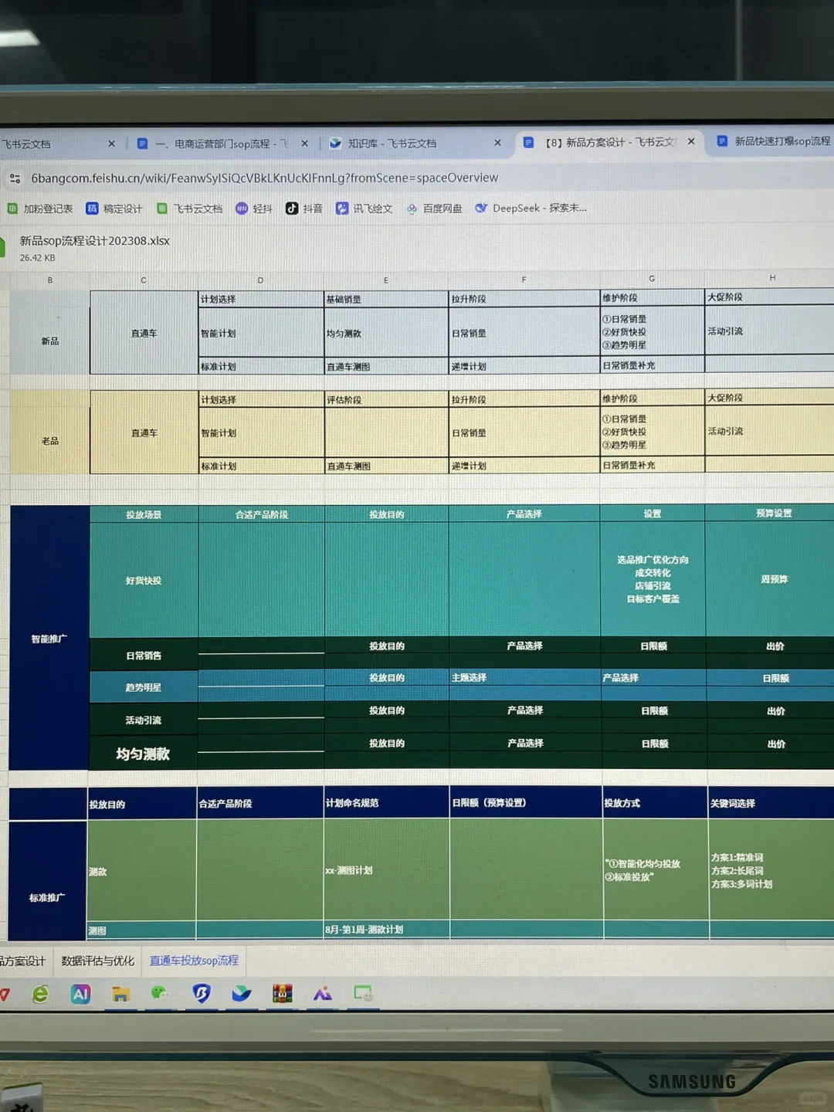Open the green screen capture app in taskbar
The height and width of the screenshot is (1112, 834).
[x=363, y=993]
